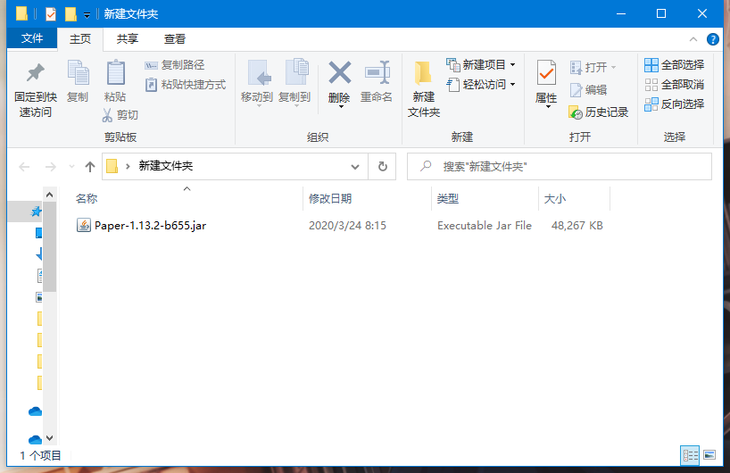Viewport: 730px width, 473px height.
Task: Click the forward navigation arrow
Action: (50, 167)
